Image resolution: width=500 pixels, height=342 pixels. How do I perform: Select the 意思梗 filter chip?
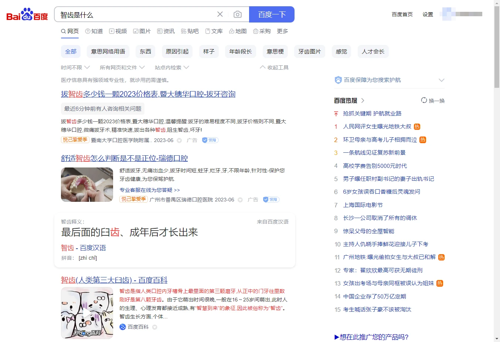(275, 52)
